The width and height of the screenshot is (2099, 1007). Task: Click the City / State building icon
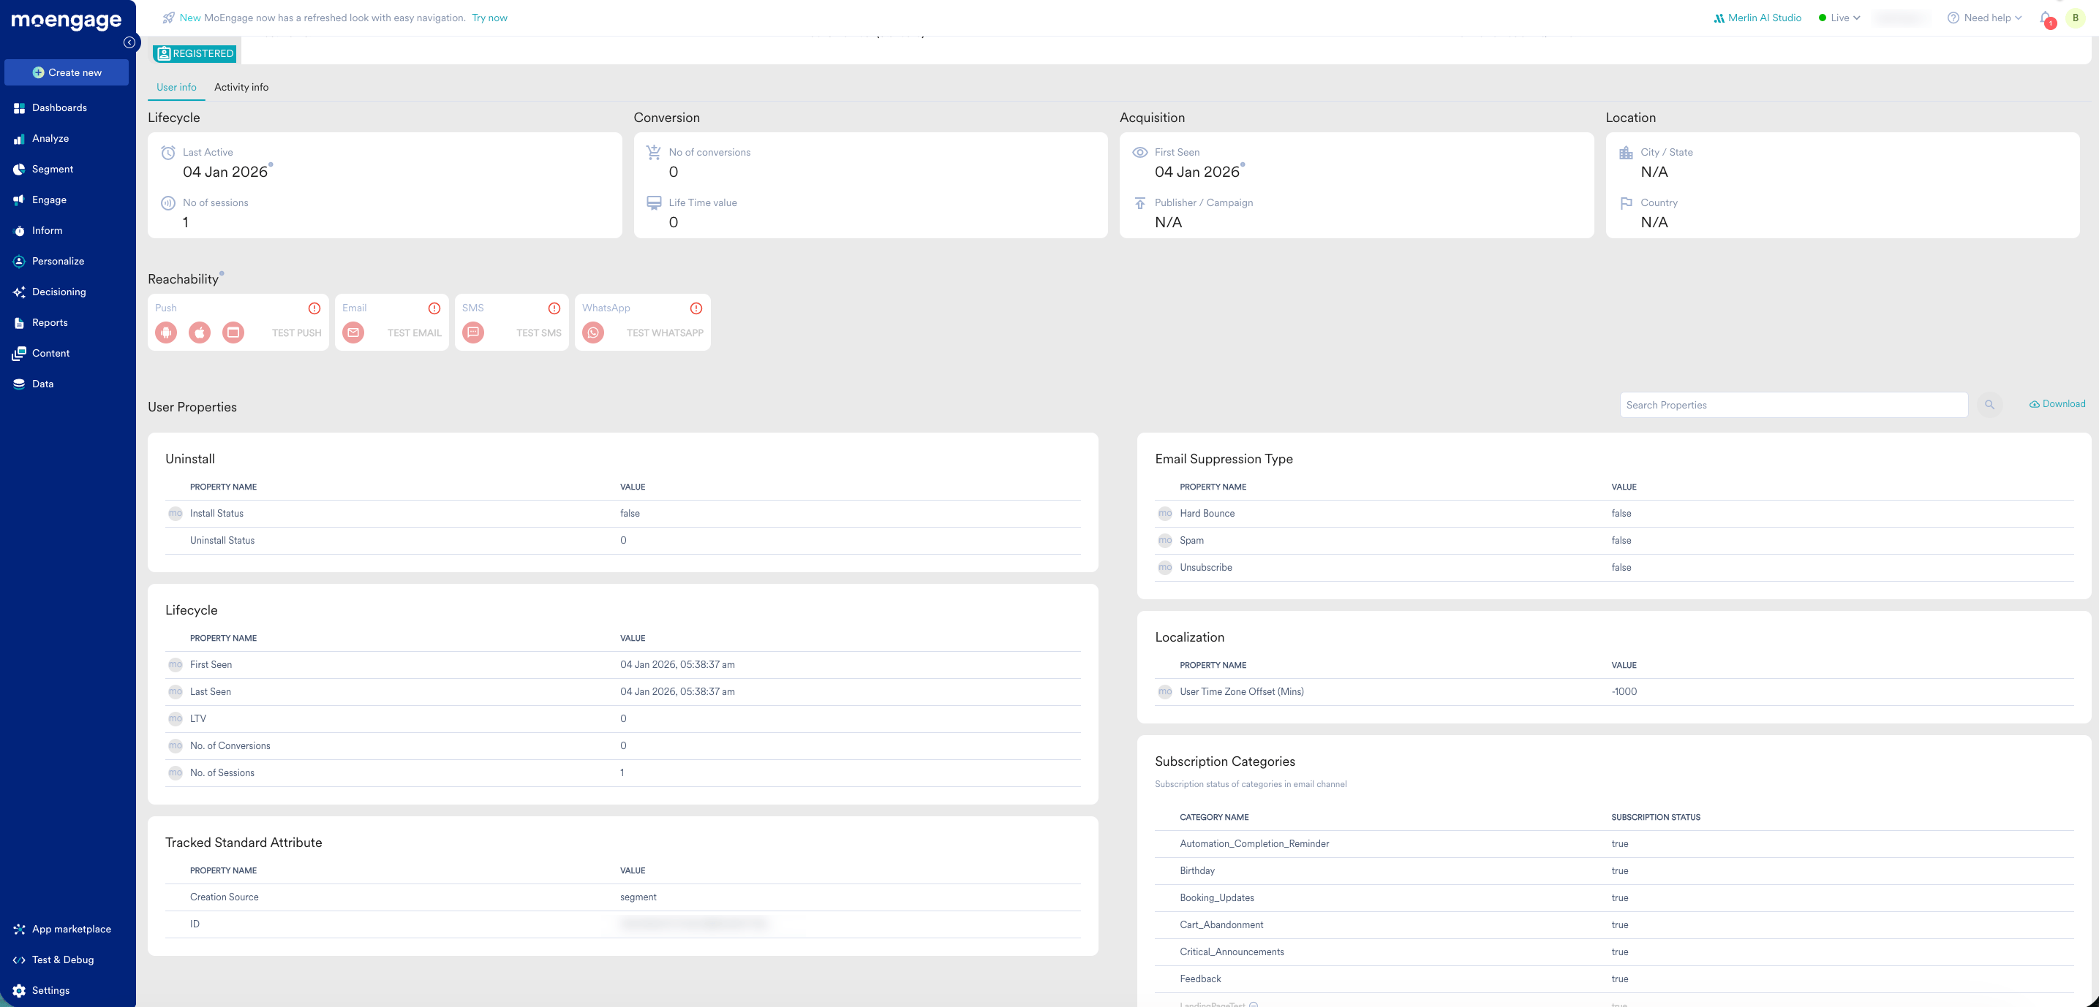[1626, 152]
